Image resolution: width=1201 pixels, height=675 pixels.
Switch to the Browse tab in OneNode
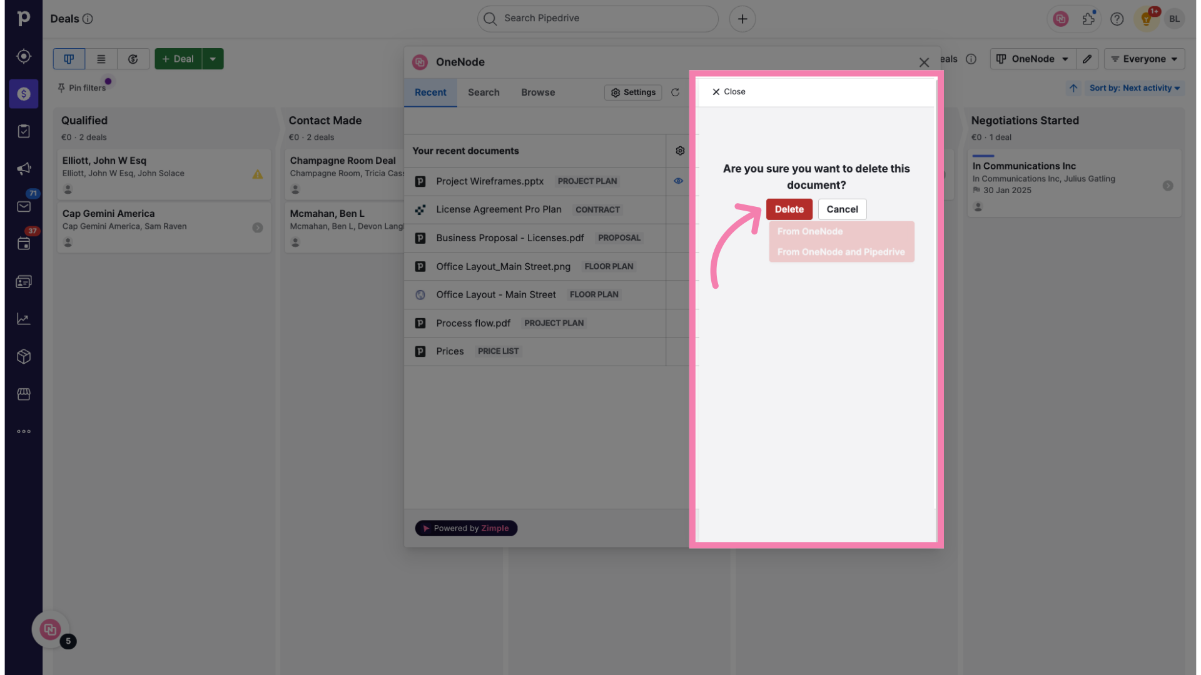point(538,92)
